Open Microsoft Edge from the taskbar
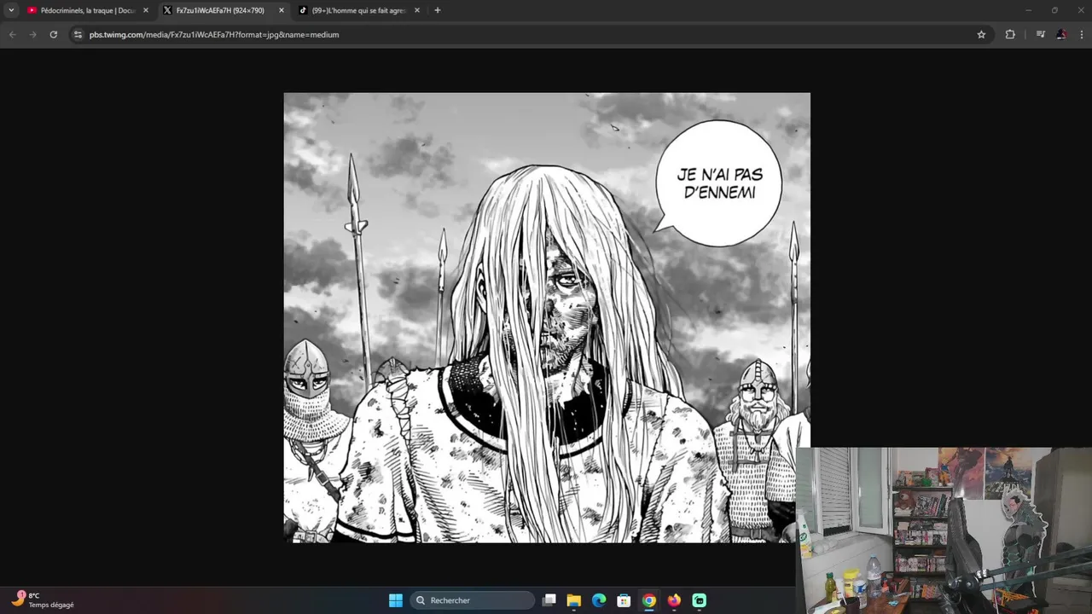The image size is (1092, 614). point(599,600)
